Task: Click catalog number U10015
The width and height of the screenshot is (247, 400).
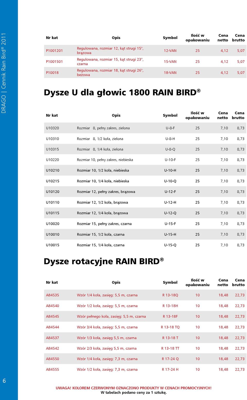Action: point(52,245)
